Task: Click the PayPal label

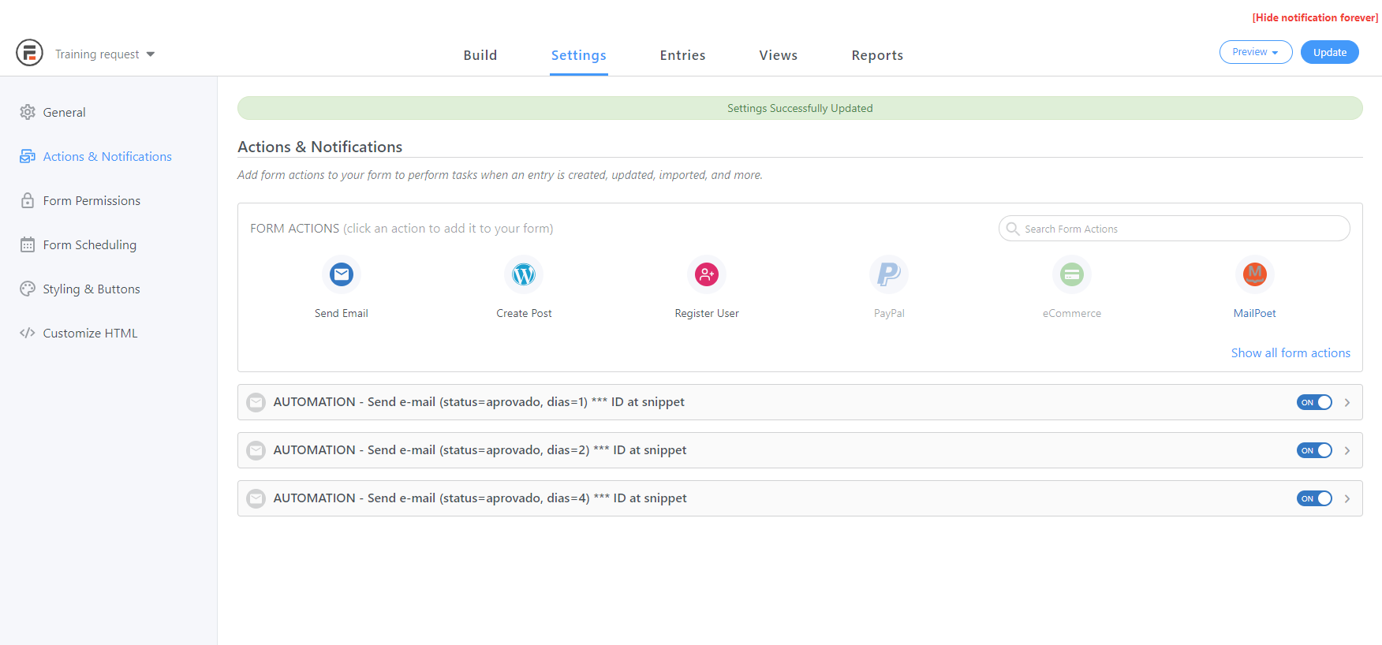Action: pyautogui.click(x=889, y=313)
